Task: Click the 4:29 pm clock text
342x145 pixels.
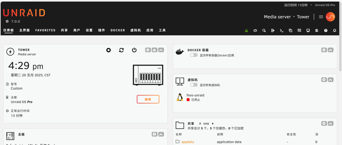Action: (x=26, y=66)
